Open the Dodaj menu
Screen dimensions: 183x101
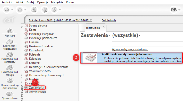point(30,2)
